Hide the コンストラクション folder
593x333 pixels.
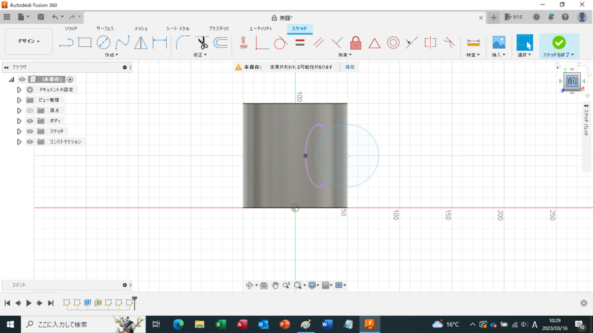click(x=30, y=142)
